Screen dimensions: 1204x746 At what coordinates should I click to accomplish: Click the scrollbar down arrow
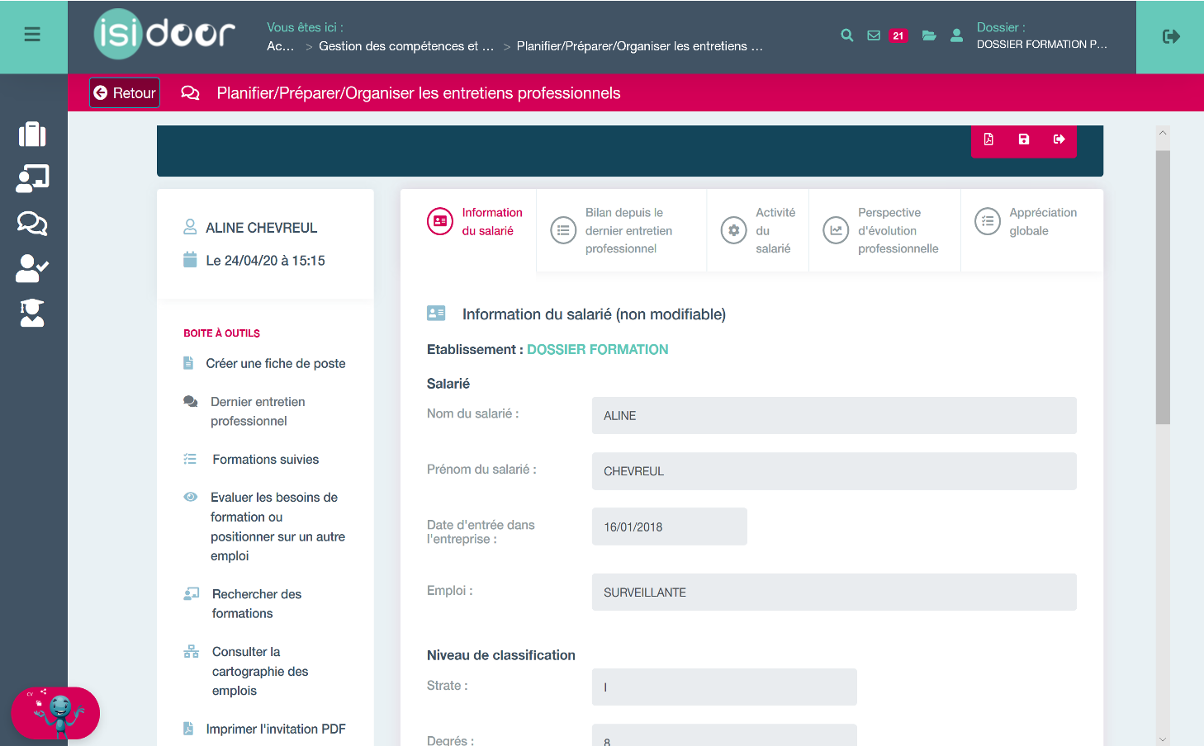[x=1163, y=739]
